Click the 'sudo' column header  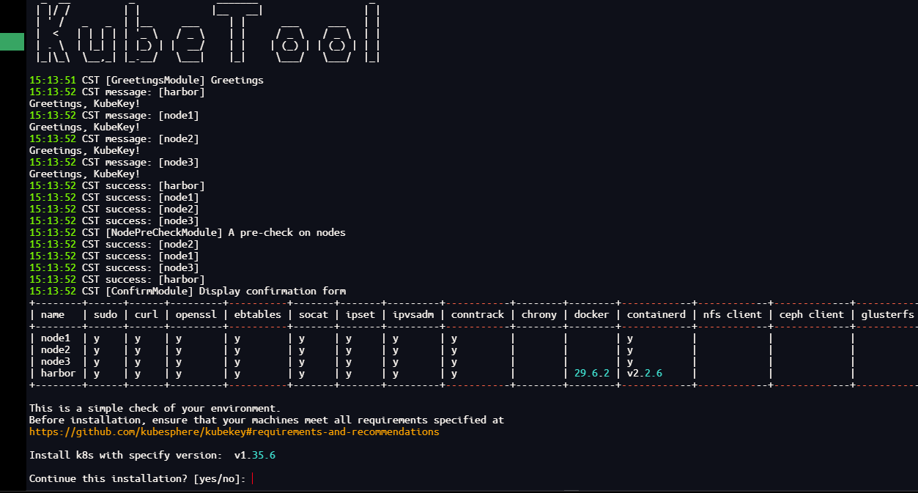pos(106,315)
